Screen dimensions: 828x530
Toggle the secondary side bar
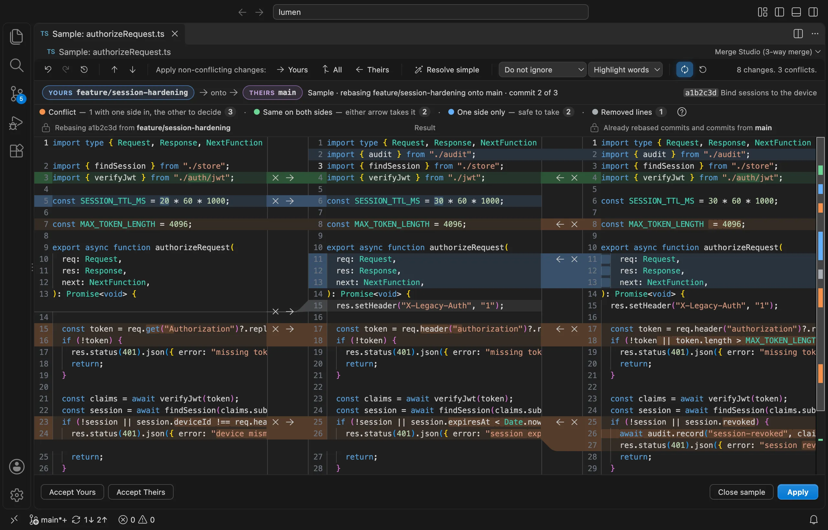click(x=813, y=12)
